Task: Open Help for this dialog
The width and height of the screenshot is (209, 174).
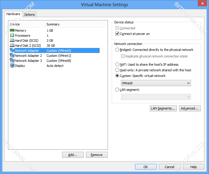Action: (x=194, y=167)
